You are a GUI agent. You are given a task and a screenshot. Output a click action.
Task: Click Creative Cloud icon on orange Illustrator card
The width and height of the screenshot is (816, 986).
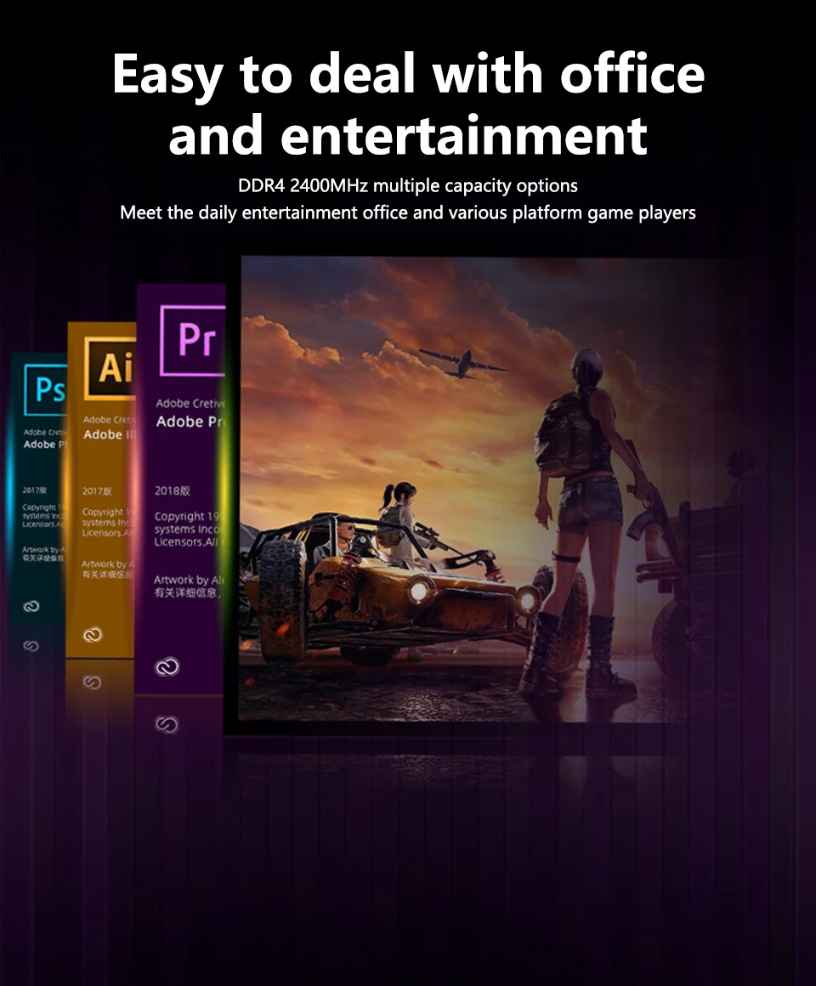click(x=93, y=634)
